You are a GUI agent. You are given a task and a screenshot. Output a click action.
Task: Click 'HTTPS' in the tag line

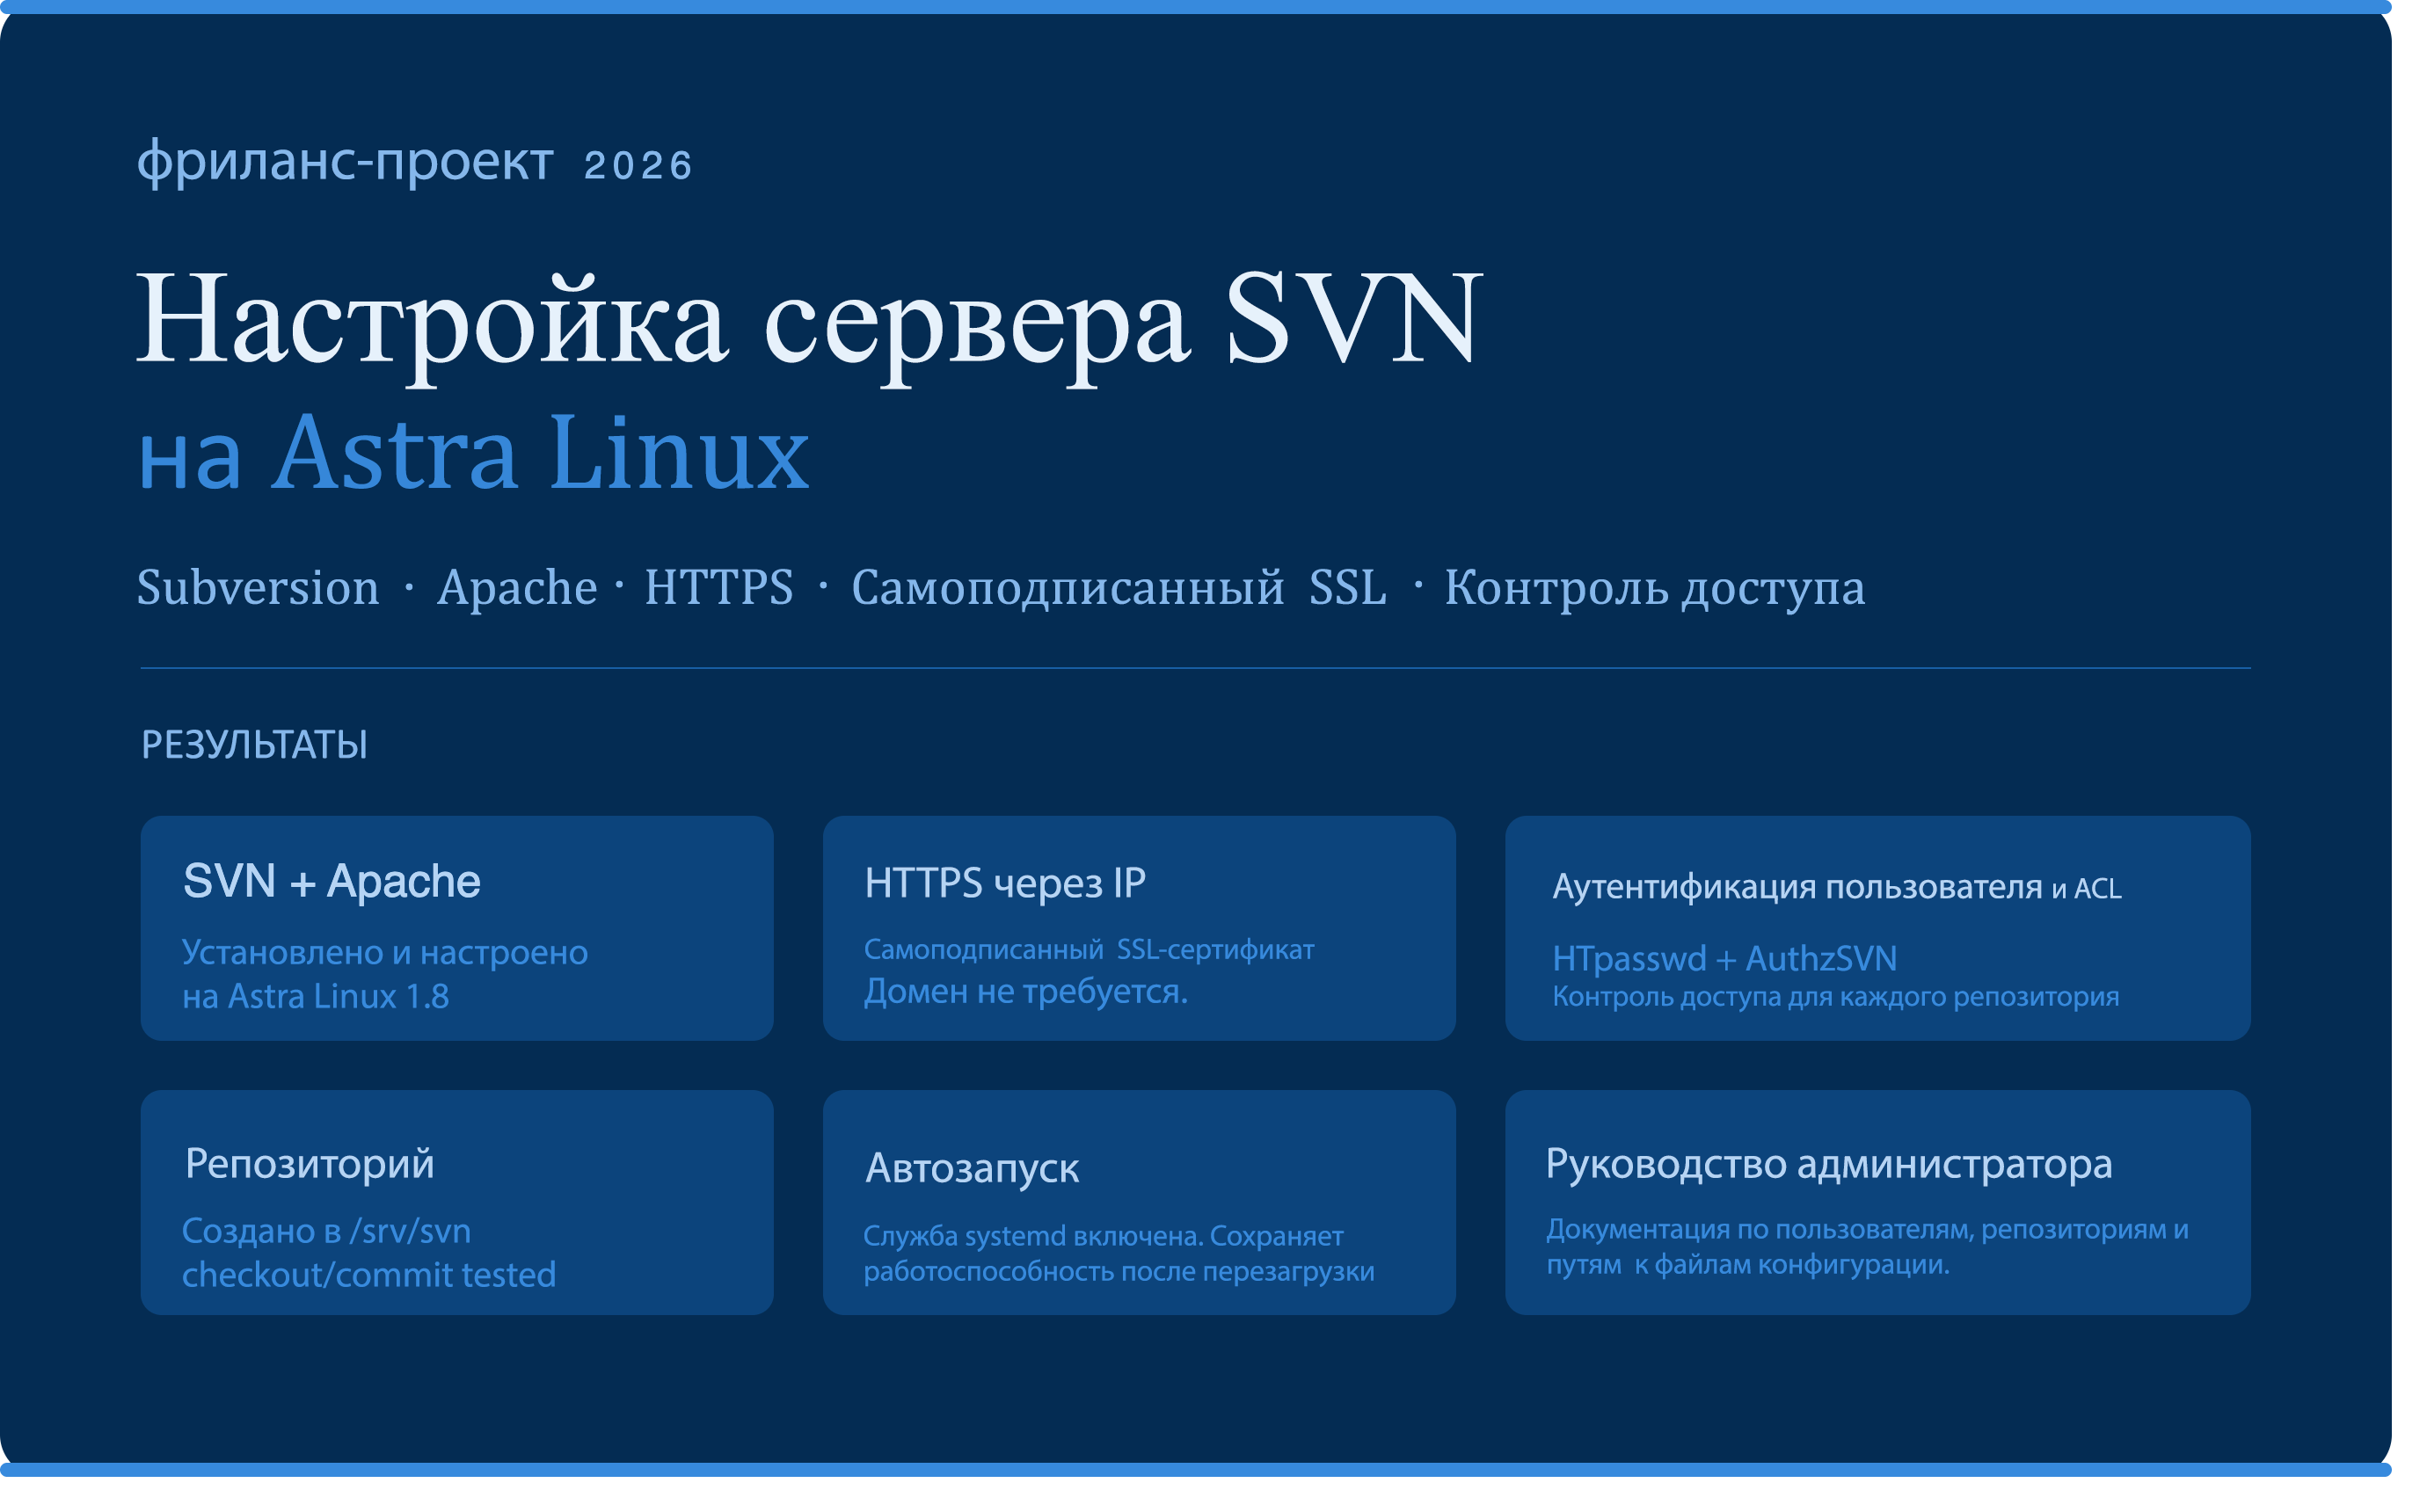(x=719, y=588)
